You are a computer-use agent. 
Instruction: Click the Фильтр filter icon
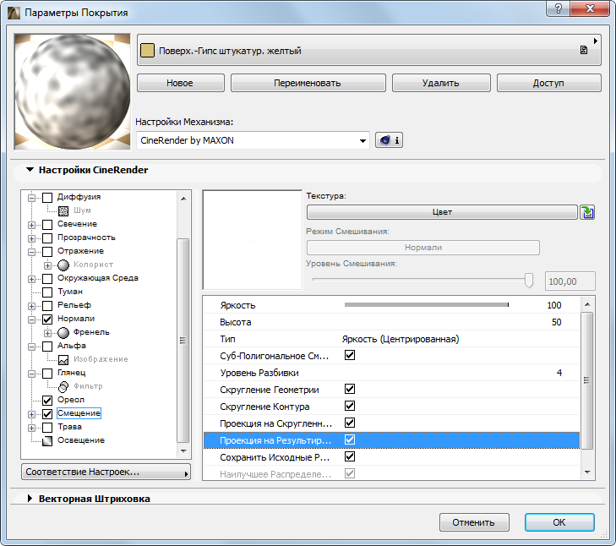pyautogui.click(x=63, y=387)
